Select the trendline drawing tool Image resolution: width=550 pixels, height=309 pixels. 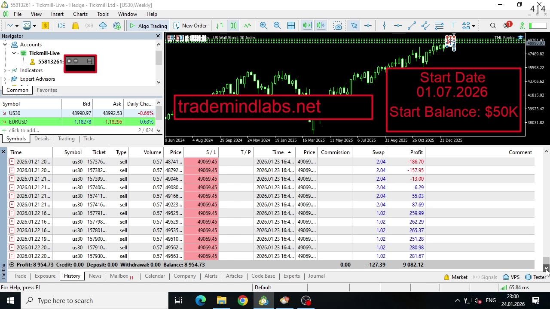pos(412,26)
